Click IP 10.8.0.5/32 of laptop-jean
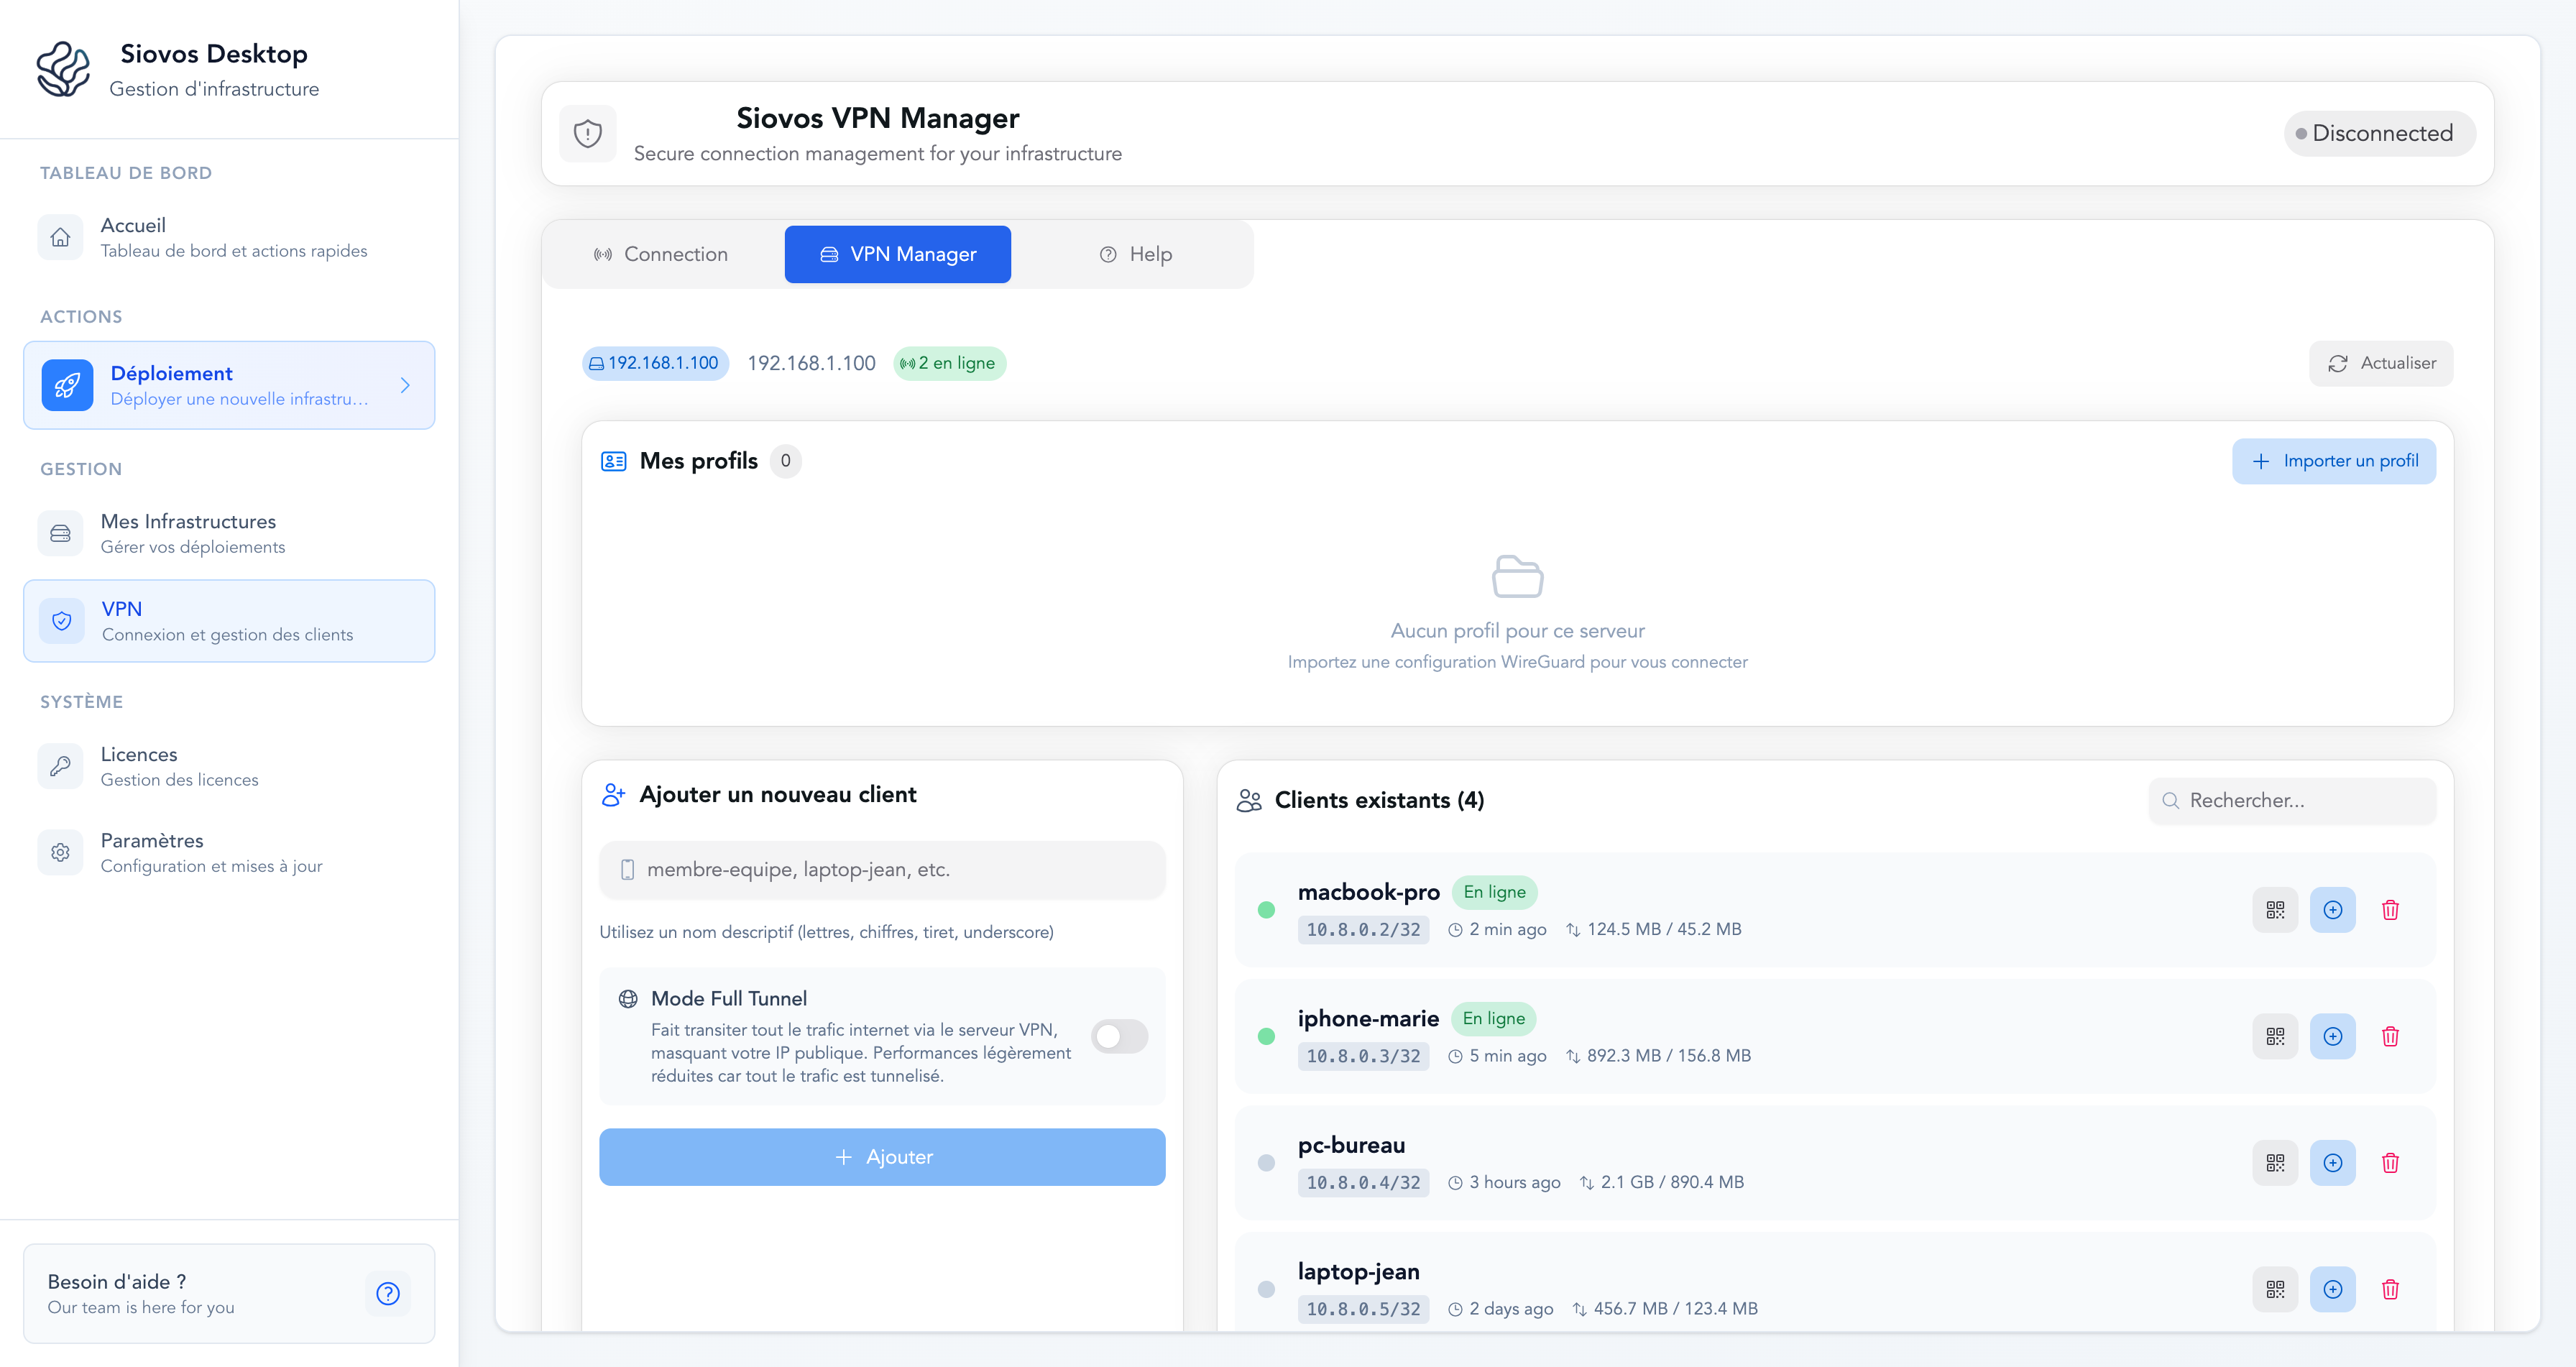The image size is (2576, 1367). click(1363, 1309)
